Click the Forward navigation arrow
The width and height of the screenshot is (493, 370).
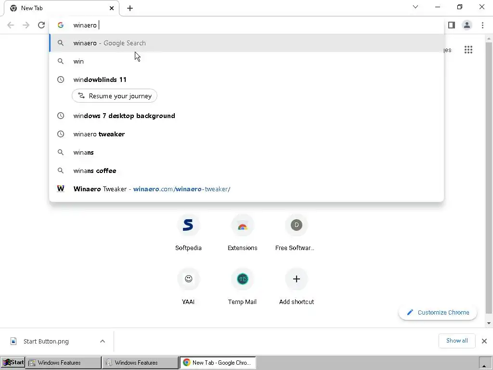point(26,25)
